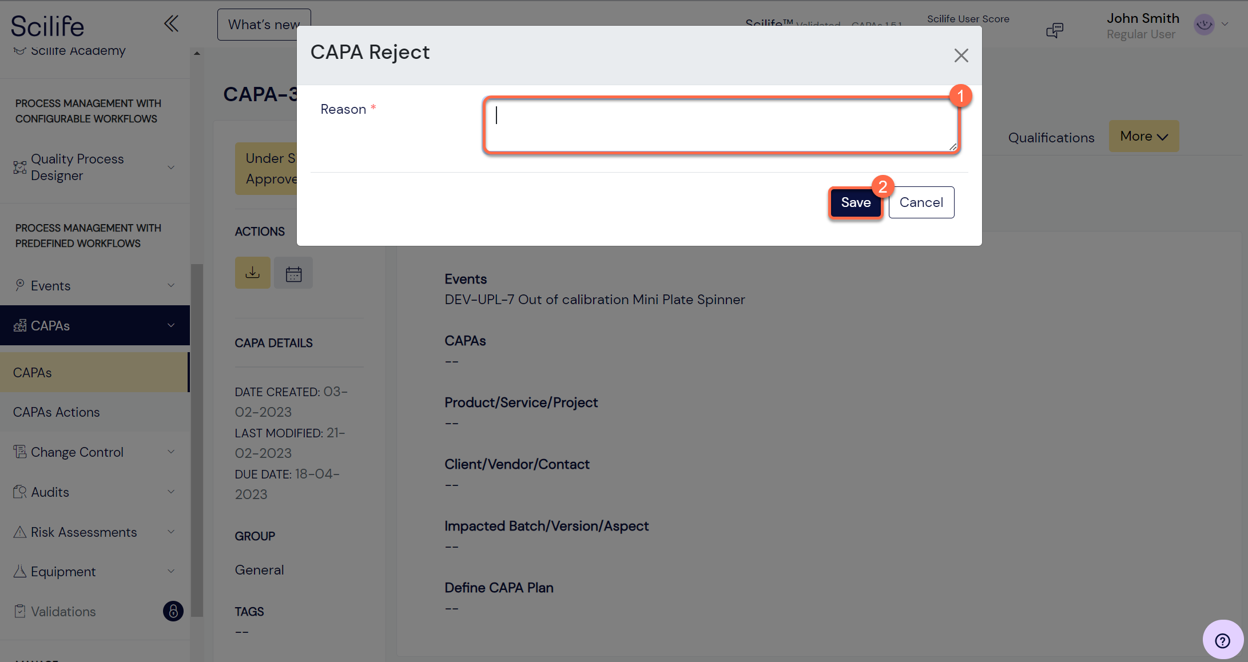Click the Risk Assessments warning triangle icon
Image resolution: width=1248 pixels, height=662 pixels.
(20, 532)
